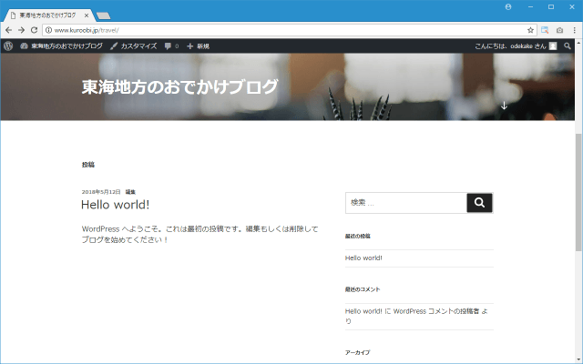583x364 pixels.
Task: Click the WordPress へようこそ post text
Action: tap(200, 234)
